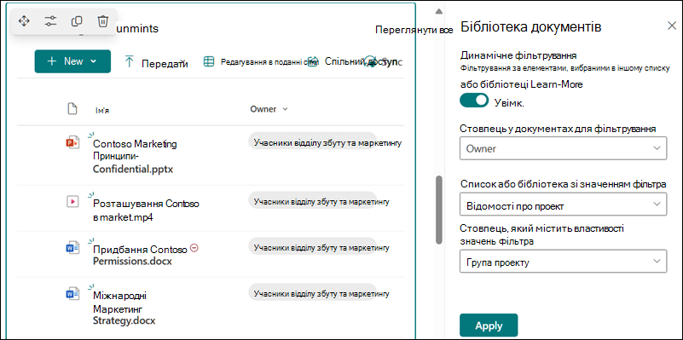Viewport: 683px width, 340px height.
Task: Click the file type column header icon
Action: [72, 109]
